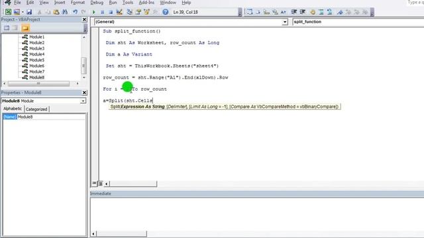Screen dimensions: 424x238
Task: Select Module8 in project tree
Action: [37, 77]
